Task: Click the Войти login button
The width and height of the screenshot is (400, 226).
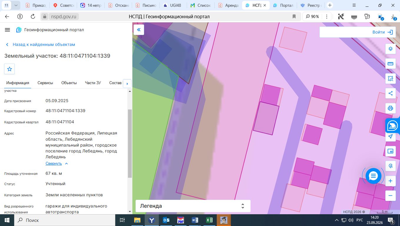Action: click(383, 32)
